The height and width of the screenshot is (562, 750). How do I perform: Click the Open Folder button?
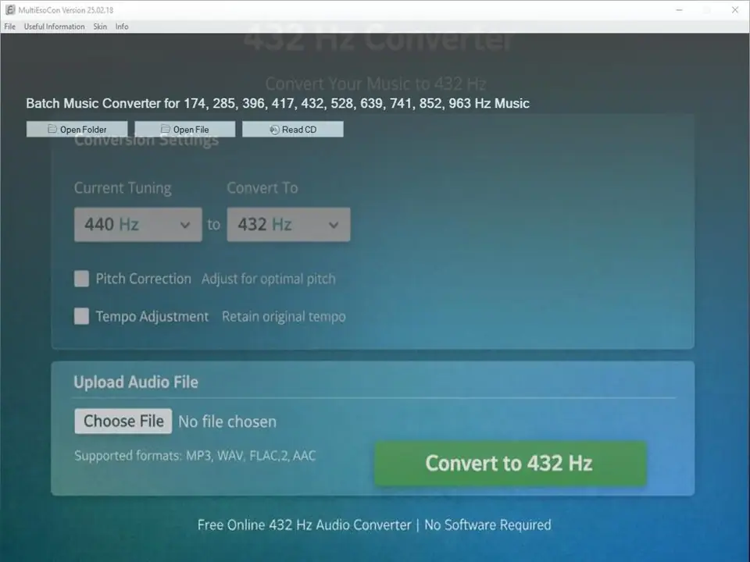click(77, 129)
